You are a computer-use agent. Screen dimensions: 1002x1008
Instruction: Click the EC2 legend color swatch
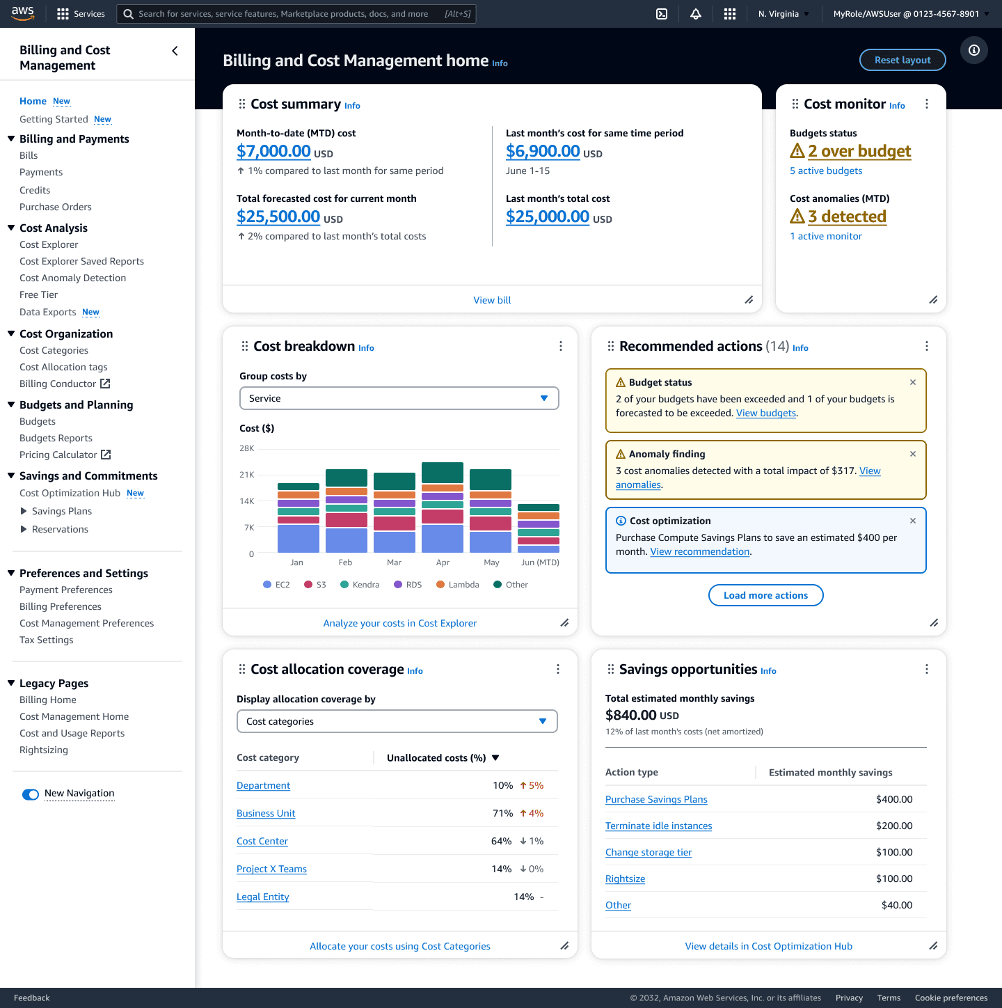pyautogui.click(x=267, y=585)
